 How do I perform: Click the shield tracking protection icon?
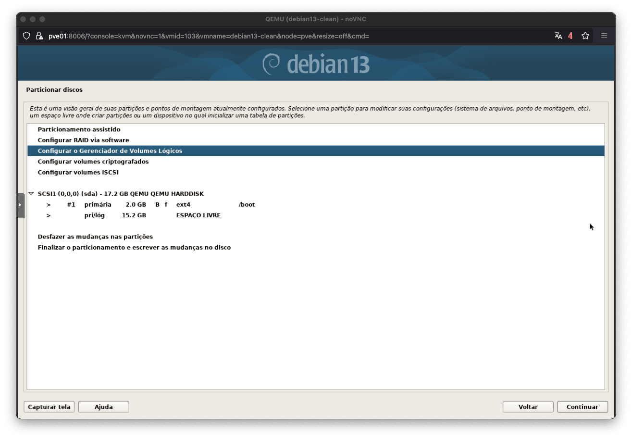click(x=27, y=36)
